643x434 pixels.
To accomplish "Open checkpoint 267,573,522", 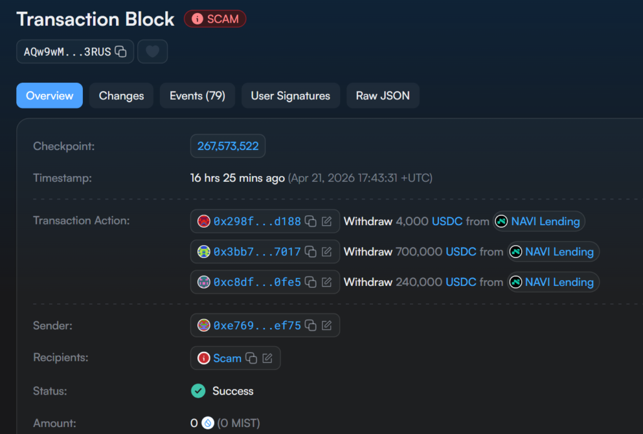I will pos(227,146).
